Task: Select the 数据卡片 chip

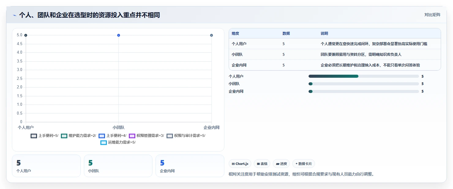Action: [304, 164]
